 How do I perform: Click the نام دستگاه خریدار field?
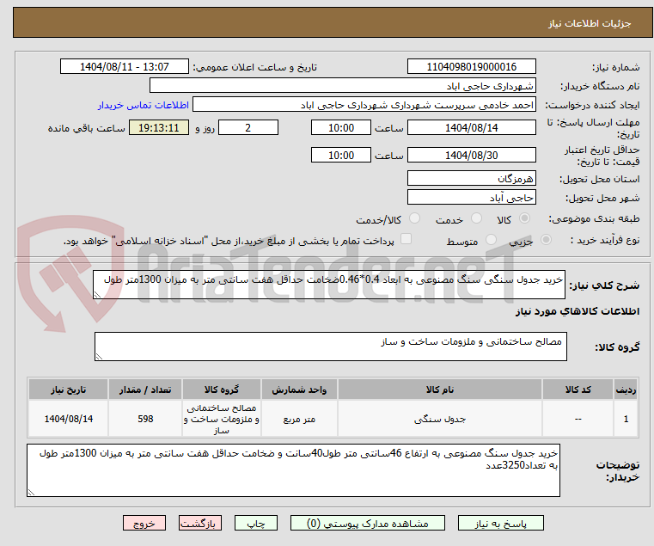342,86
